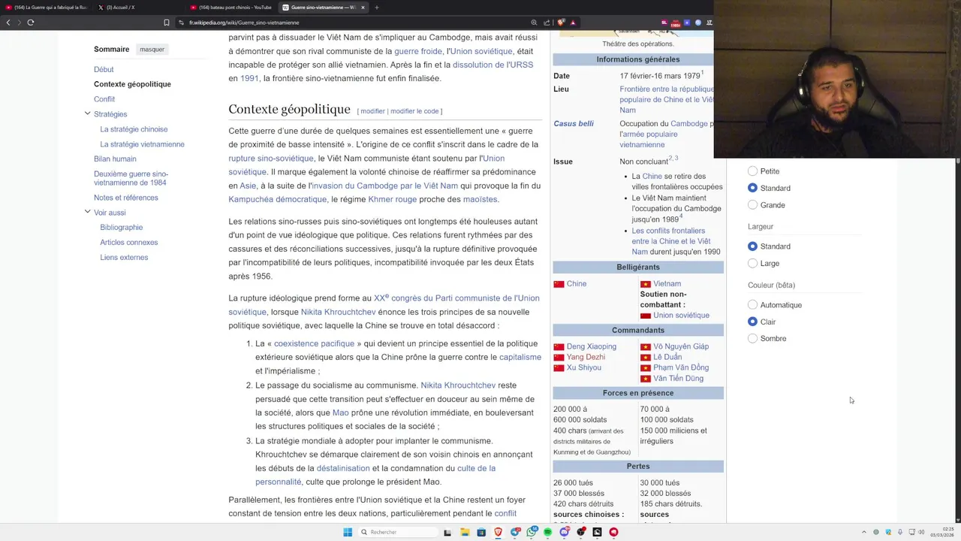Collapse the Voir aussi section in Sommaire

(x=87, y=212)
